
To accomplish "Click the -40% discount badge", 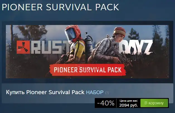I will click(x=106, y=103).
